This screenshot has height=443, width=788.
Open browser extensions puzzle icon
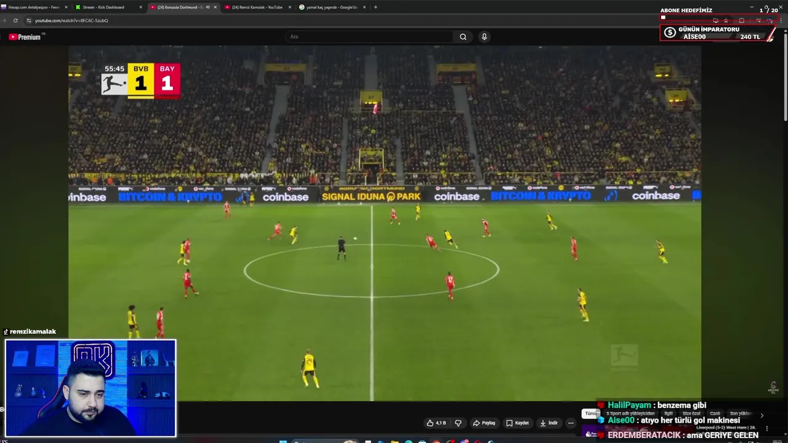point(741,20)
